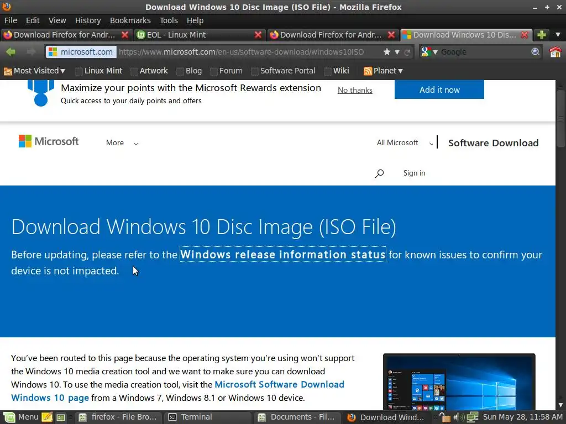Open the Artwork bookmark
Screen dimensions: 566x424
click(149, 71)
